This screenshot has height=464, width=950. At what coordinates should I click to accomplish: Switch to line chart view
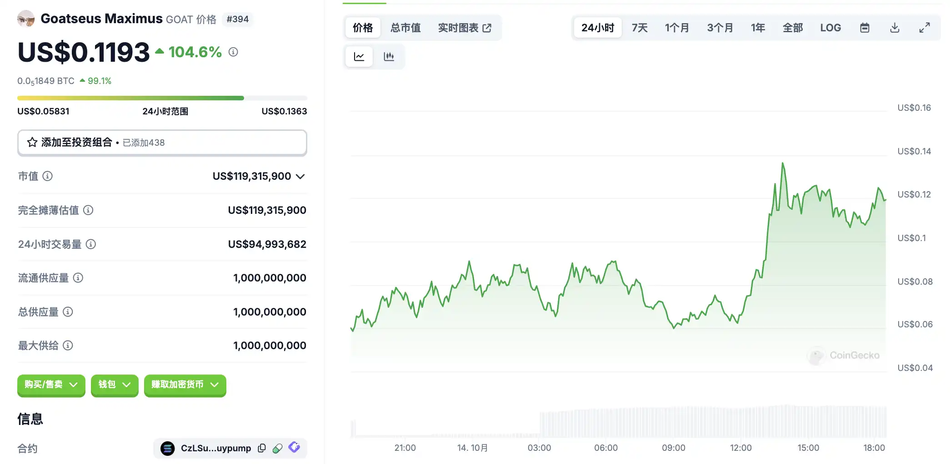[x=359, y=57]
